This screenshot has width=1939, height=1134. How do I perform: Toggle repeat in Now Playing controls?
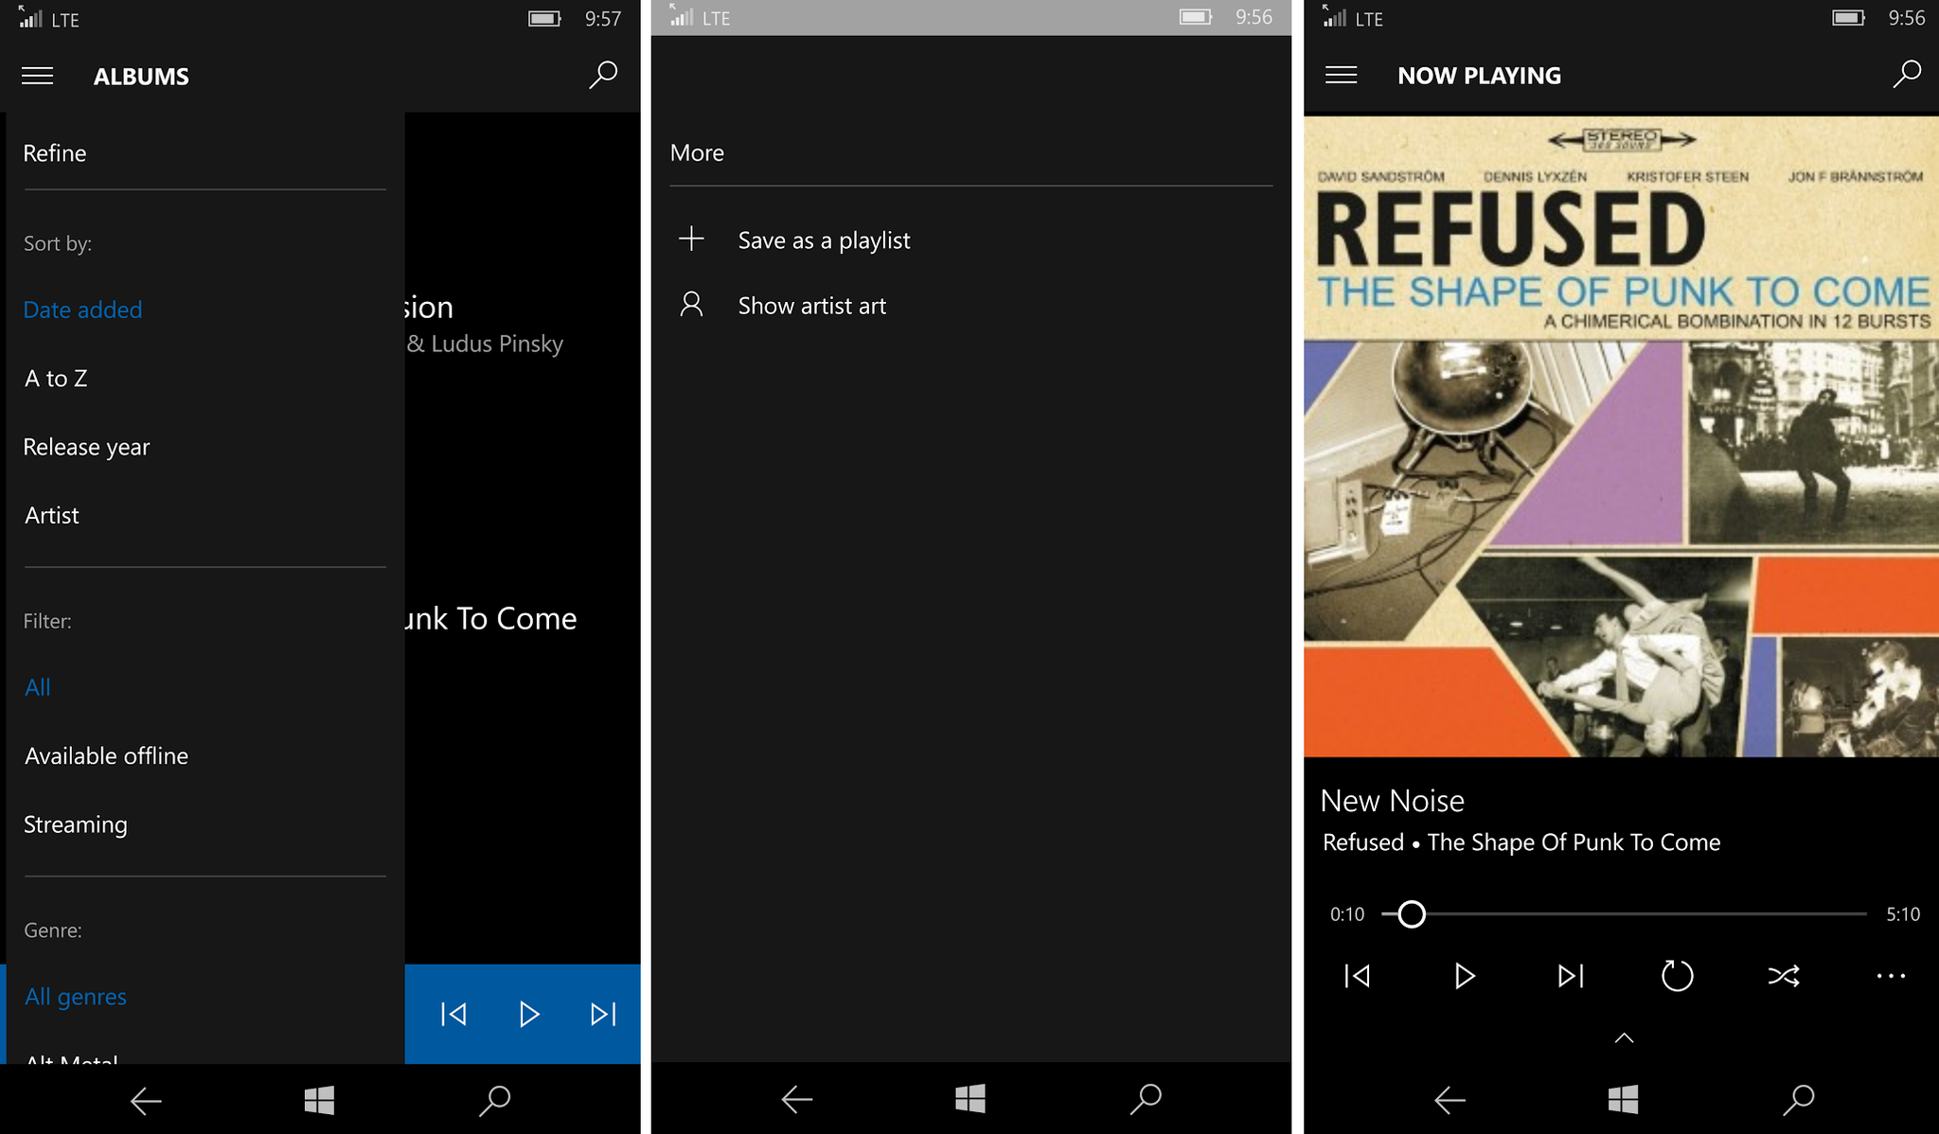1677,976
